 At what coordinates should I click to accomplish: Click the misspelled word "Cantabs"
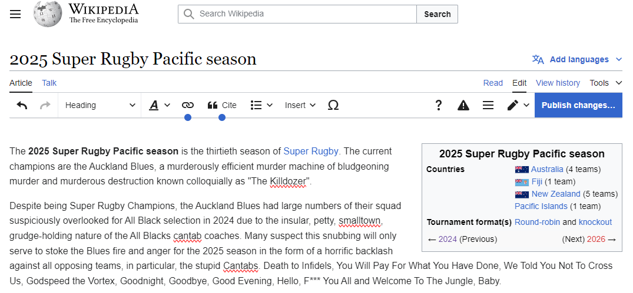pos(241,266)
